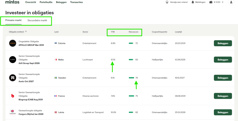
Task: Open the Beleggen menu
Action: point(61,2)
